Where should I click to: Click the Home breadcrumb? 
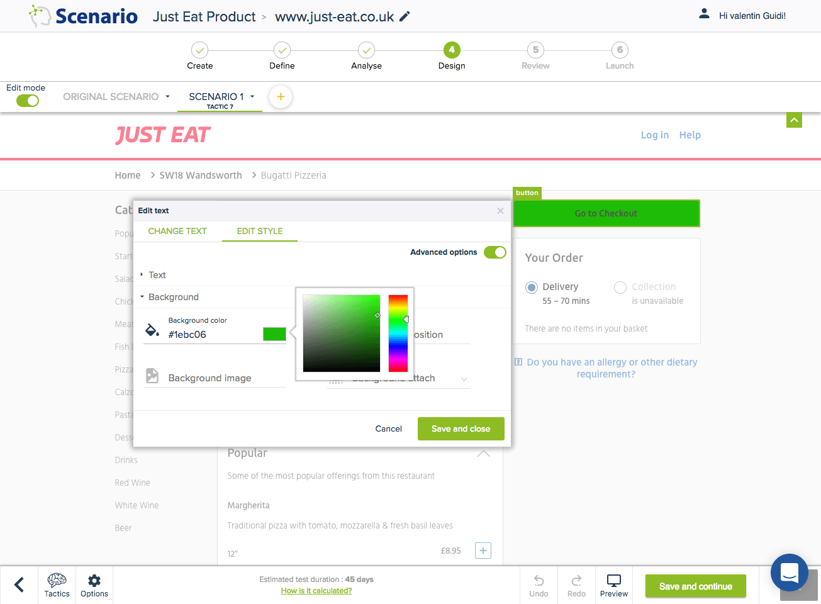128,176
